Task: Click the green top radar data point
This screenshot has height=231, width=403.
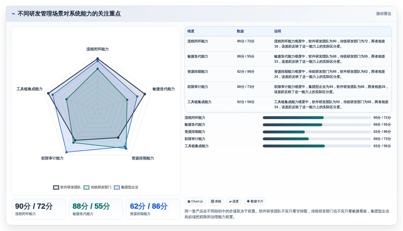Action: coord(98,69)
